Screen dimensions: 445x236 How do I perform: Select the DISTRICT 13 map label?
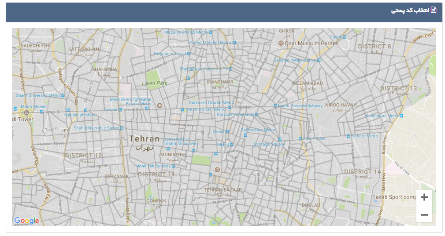click(398, 88)
